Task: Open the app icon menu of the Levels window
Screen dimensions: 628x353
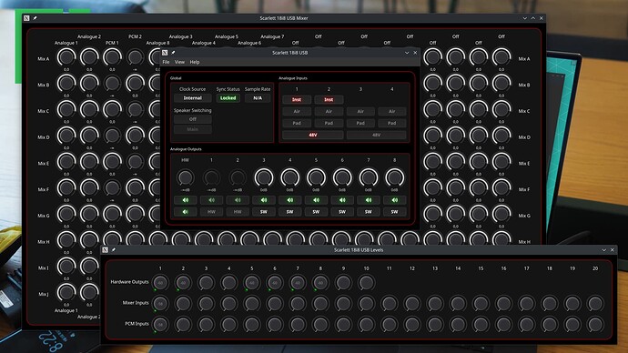Action: tap(106, 250)
